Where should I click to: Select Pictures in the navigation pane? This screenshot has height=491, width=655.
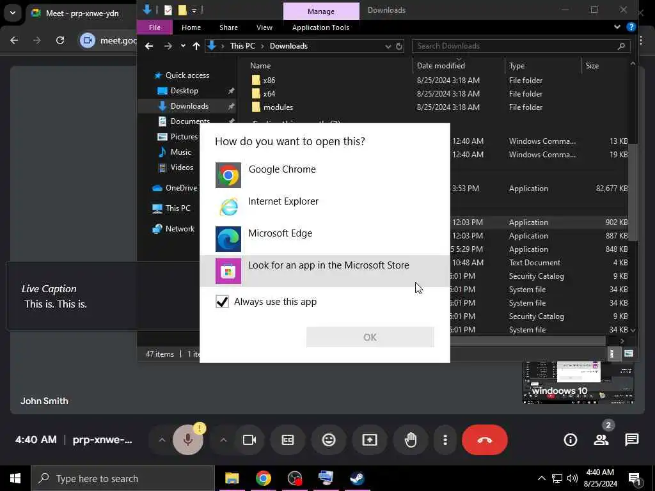click(184, 137)
